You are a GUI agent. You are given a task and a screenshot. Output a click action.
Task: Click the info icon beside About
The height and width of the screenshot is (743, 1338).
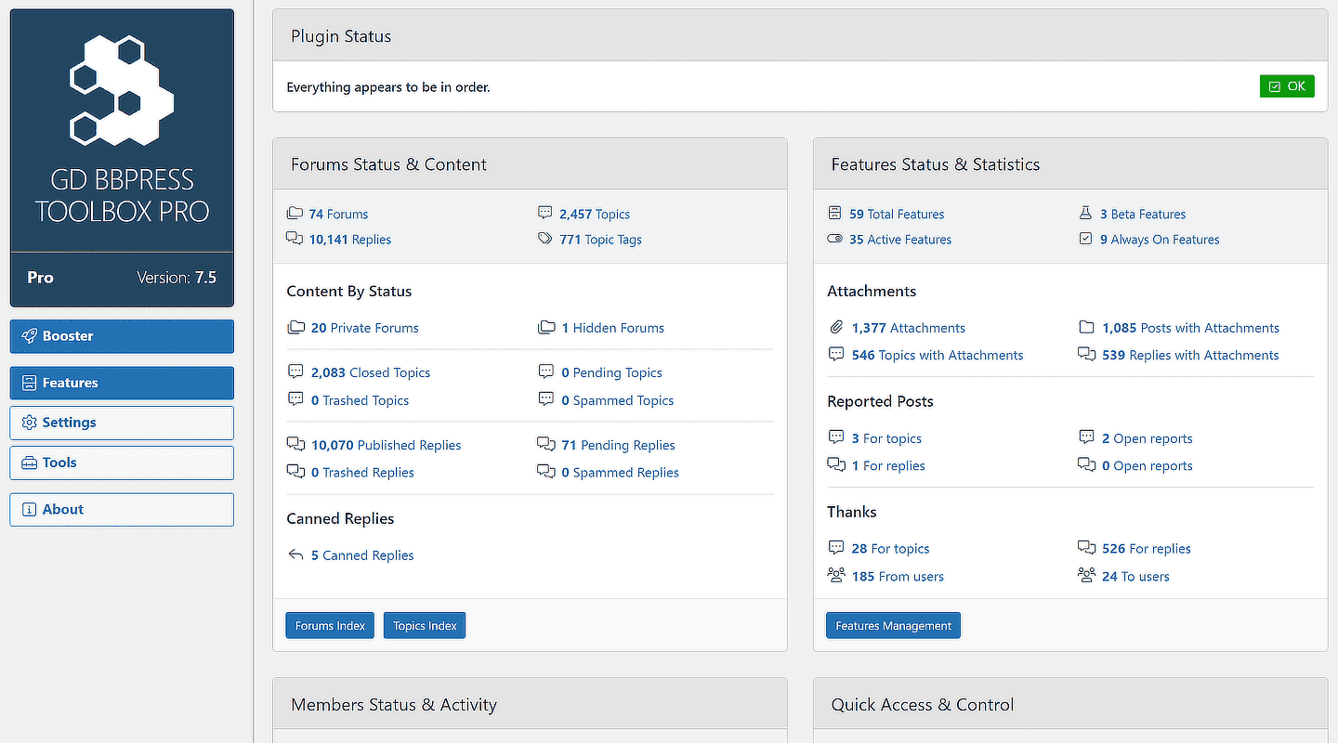tap(30, 509)
